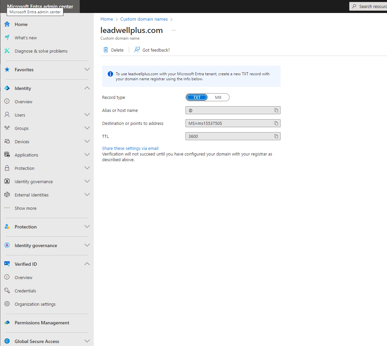Collapse the Identity section chevron
387x346 pixels.
[x=87, y=88]
